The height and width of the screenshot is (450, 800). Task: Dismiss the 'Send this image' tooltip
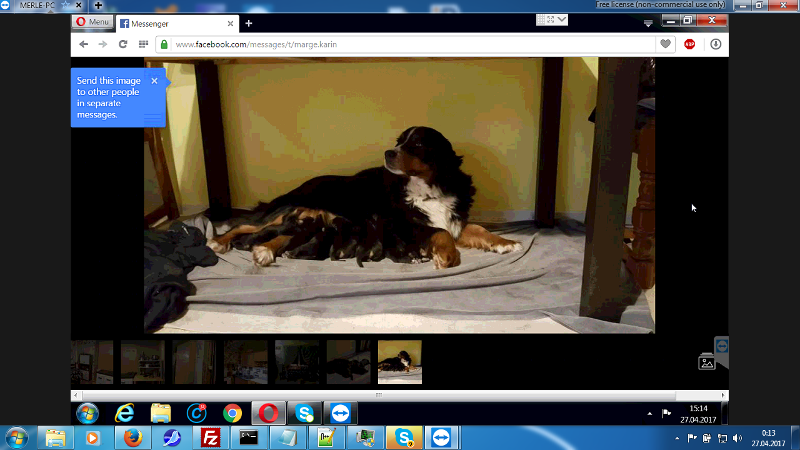coord(154,81)
